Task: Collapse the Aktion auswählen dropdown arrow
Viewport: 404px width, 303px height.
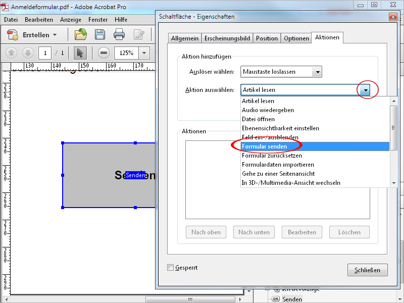Action: tap(365, 90)
